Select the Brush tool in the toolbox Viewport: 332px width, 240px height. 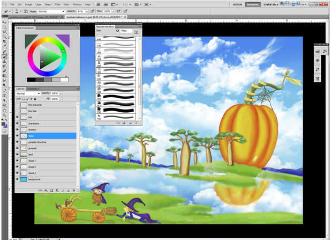(4, 56)
